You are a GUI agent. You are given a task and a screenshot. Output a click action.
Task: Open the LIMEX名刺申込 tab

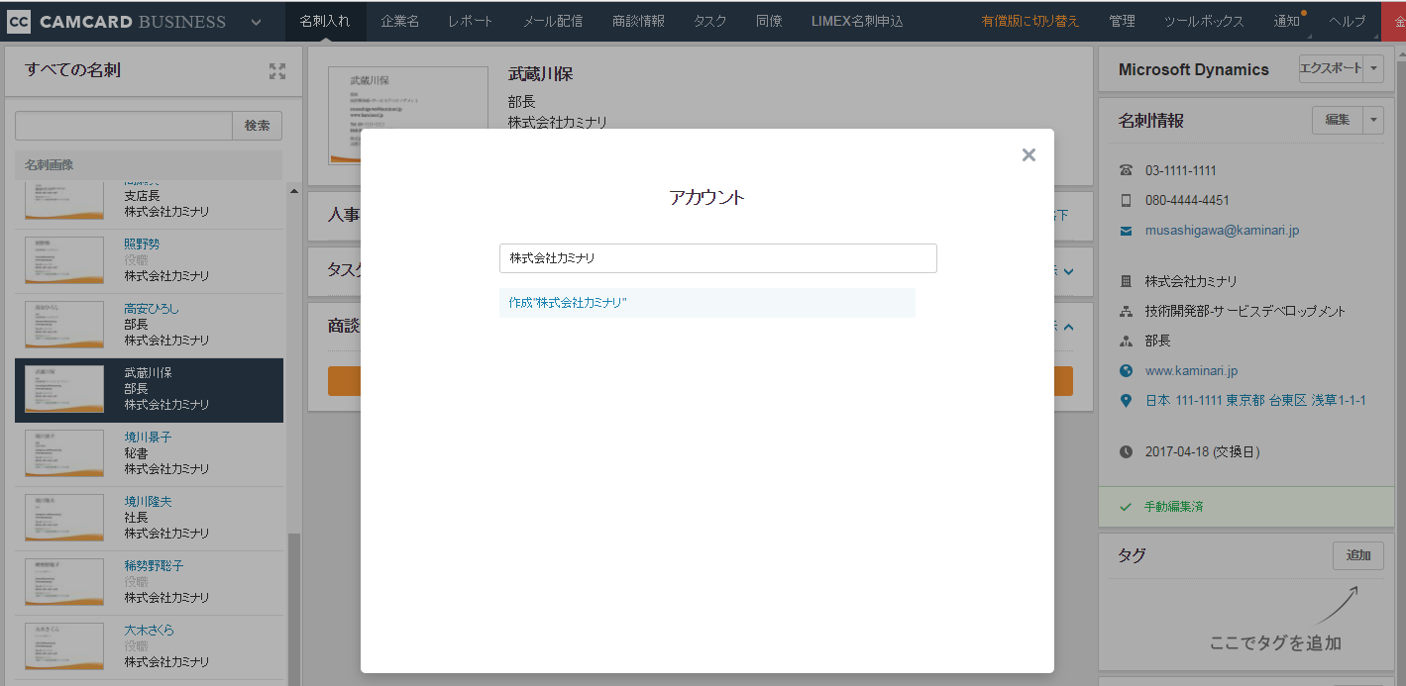tap(857, 21)
